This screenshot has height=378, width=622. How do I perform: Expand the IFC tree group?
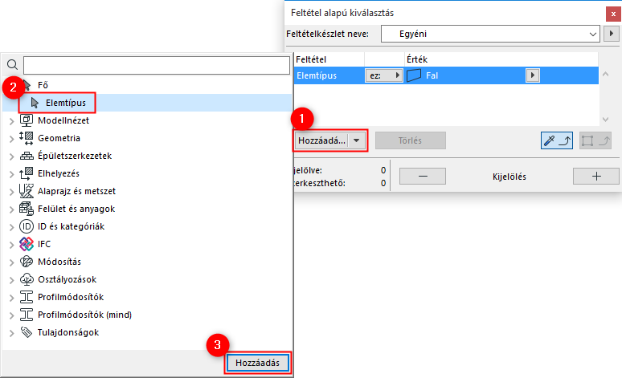pos(11,245)
